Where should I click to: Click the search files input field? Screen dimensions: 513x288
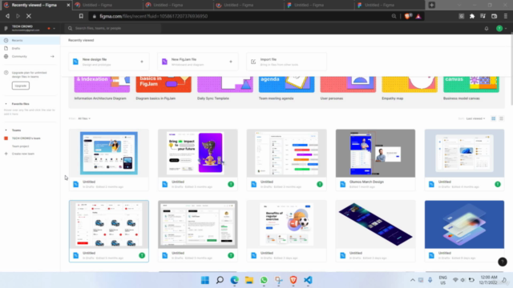pos(113,29)
